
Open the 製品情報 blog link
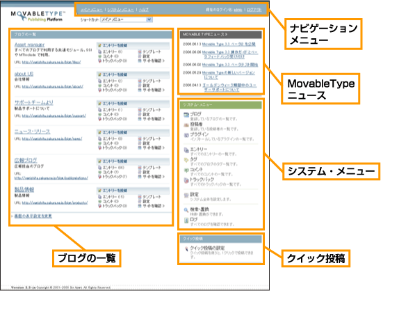pos(24,190)
